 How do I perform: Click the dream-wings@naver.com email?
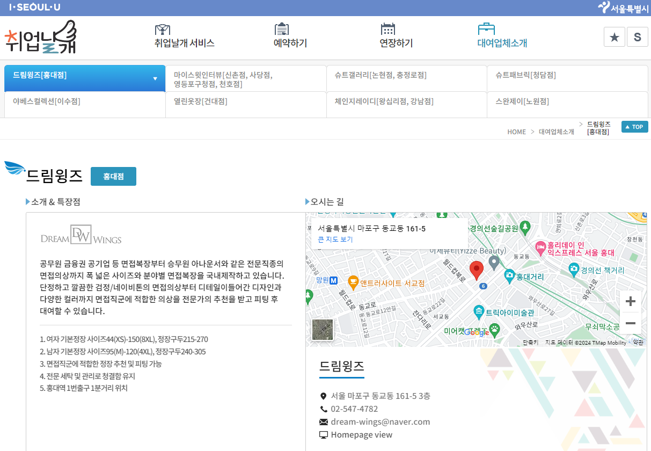tap(380, 422)
